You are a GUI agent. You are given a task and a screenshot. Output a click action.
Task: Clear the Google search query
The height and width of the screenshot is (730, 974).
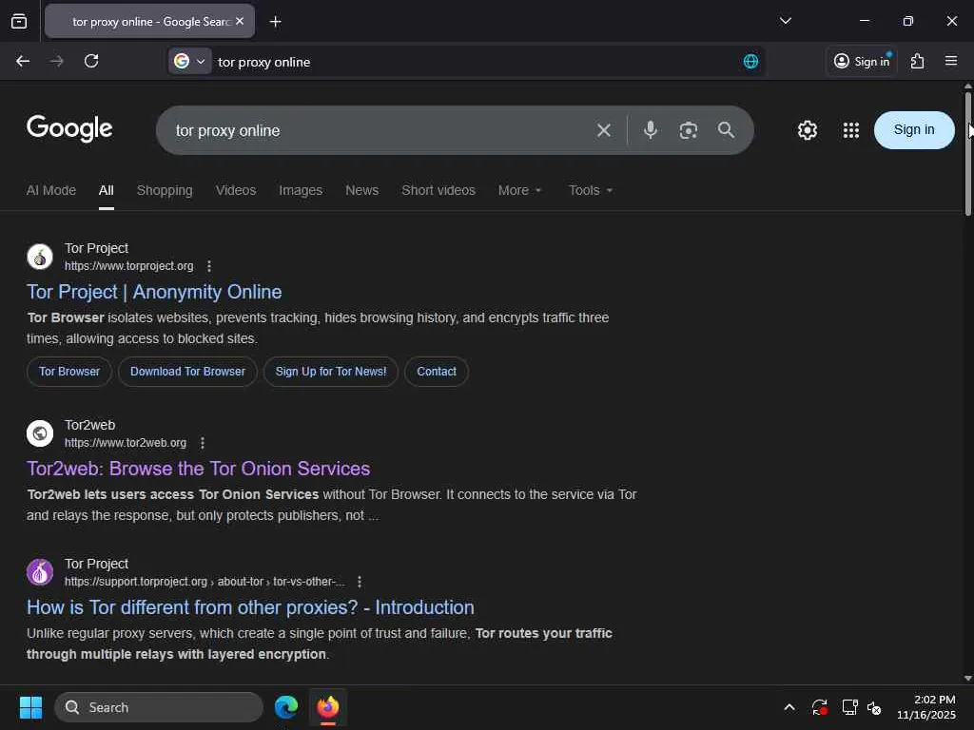tap(603, 130)
